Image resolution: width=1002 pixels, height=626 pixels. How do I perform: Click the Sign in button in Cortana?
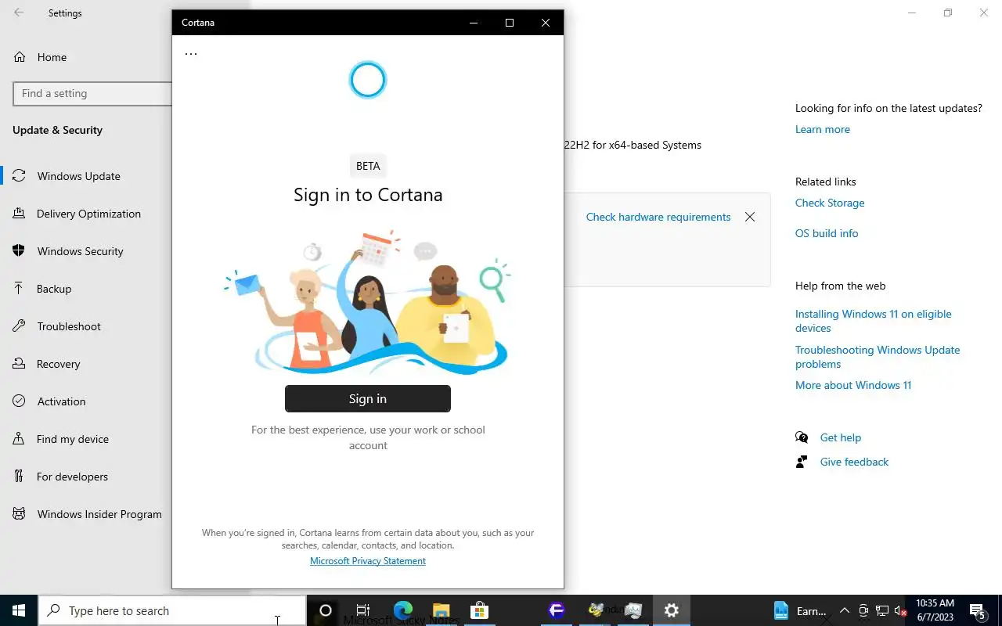click(x=368, y=398)
